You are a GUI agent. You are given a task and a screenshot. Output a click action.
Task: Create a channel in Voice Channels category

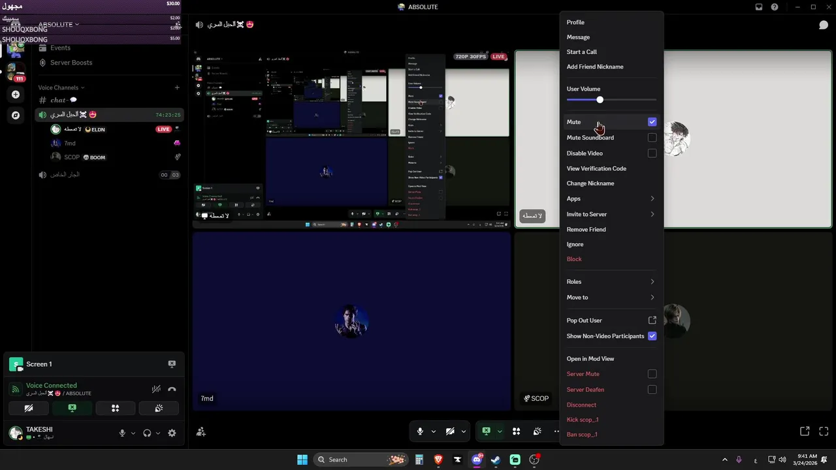177,87
